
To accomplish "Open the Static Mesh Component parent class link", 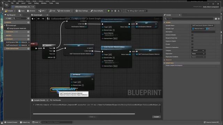I will coord(211,7).
